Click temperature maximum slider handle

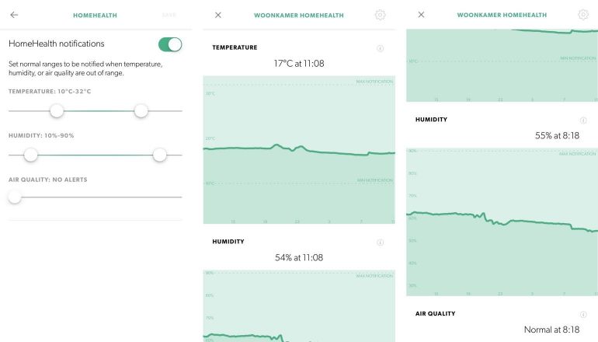(141, 111)
